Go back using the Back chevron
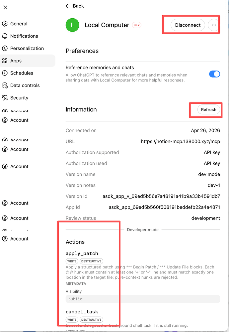229x332 pixels. (x=67, y=6)
